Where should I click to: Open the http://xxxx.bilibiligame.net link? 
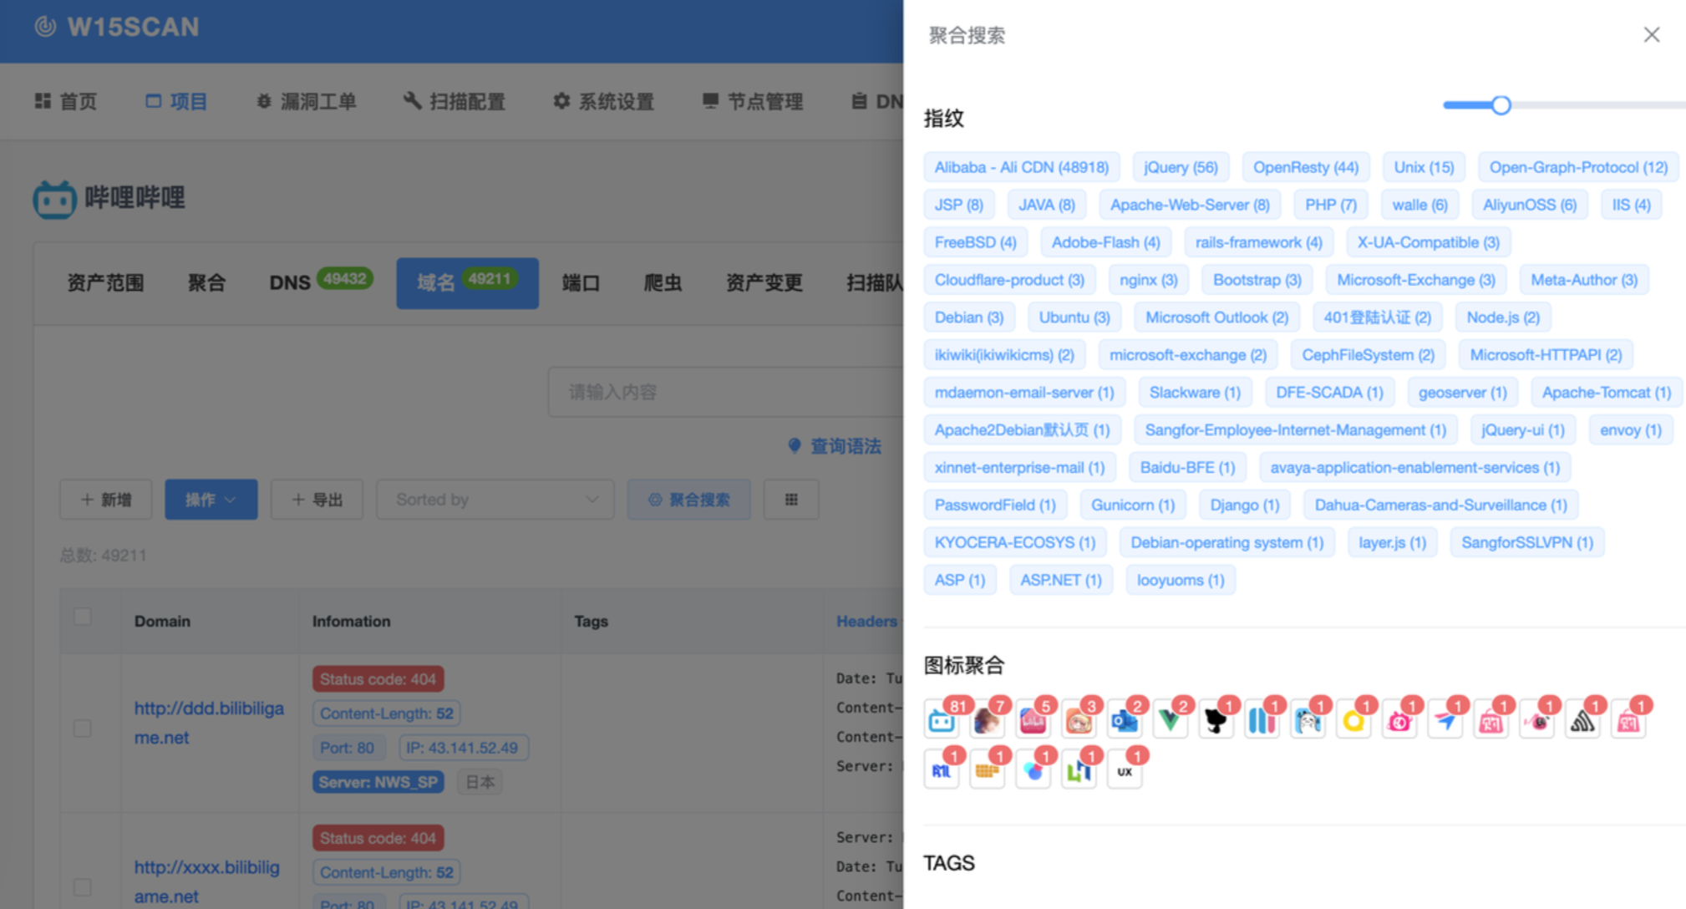coord(207,881)
